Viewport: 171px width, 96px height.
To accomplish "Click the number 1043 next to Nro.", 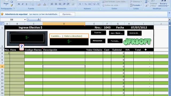I will tap(107, 27).
